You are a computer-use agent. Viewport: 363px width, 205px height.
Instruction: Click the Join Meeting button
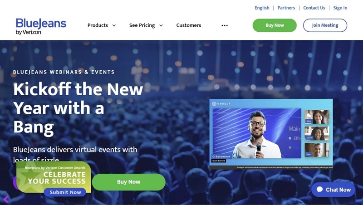(x=325, y=25)
